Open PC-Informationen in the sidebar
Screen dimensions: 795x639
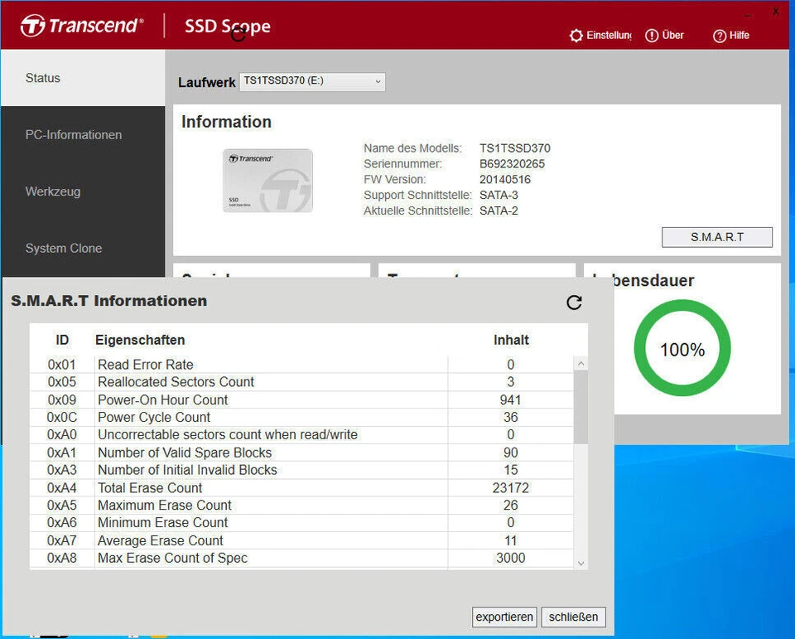[x=74, y=134]
